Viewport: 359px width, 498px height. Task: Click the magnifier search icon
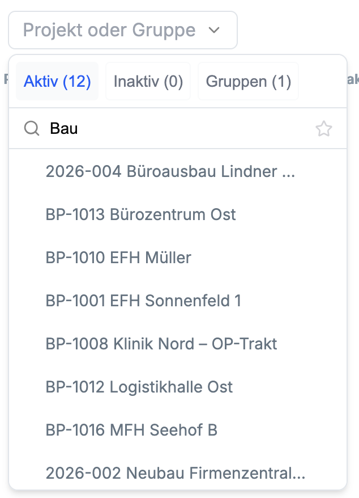[x=31, y=129]
